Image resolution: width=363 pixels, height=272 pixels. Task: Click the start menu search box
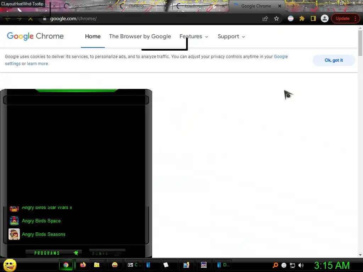(76, 100)
